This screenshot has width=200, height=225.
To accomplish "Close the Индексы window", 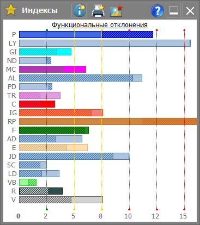I will tap(190, 10).
